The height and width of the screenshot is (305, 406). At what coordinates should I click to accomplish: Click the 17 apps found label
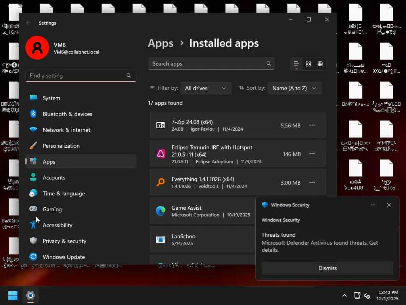coord(165,103)
